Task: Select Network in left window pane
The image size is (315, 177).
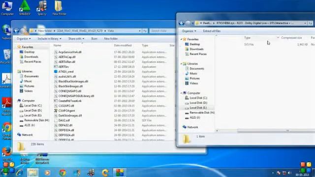Action: [x=27, y=135]
